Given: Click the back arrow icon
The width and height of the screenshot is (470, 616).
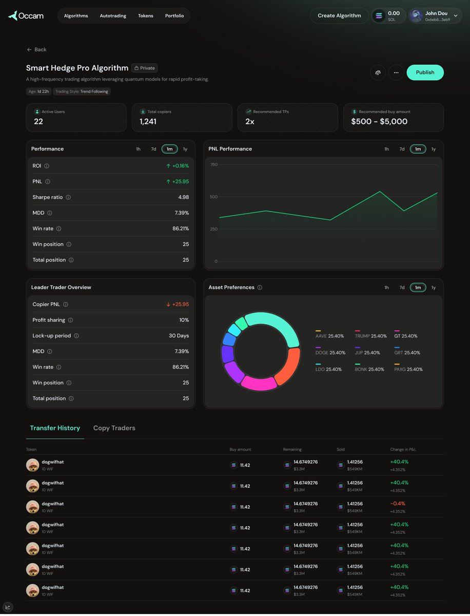Looking at the screenshot, I should tap(29, 50).
